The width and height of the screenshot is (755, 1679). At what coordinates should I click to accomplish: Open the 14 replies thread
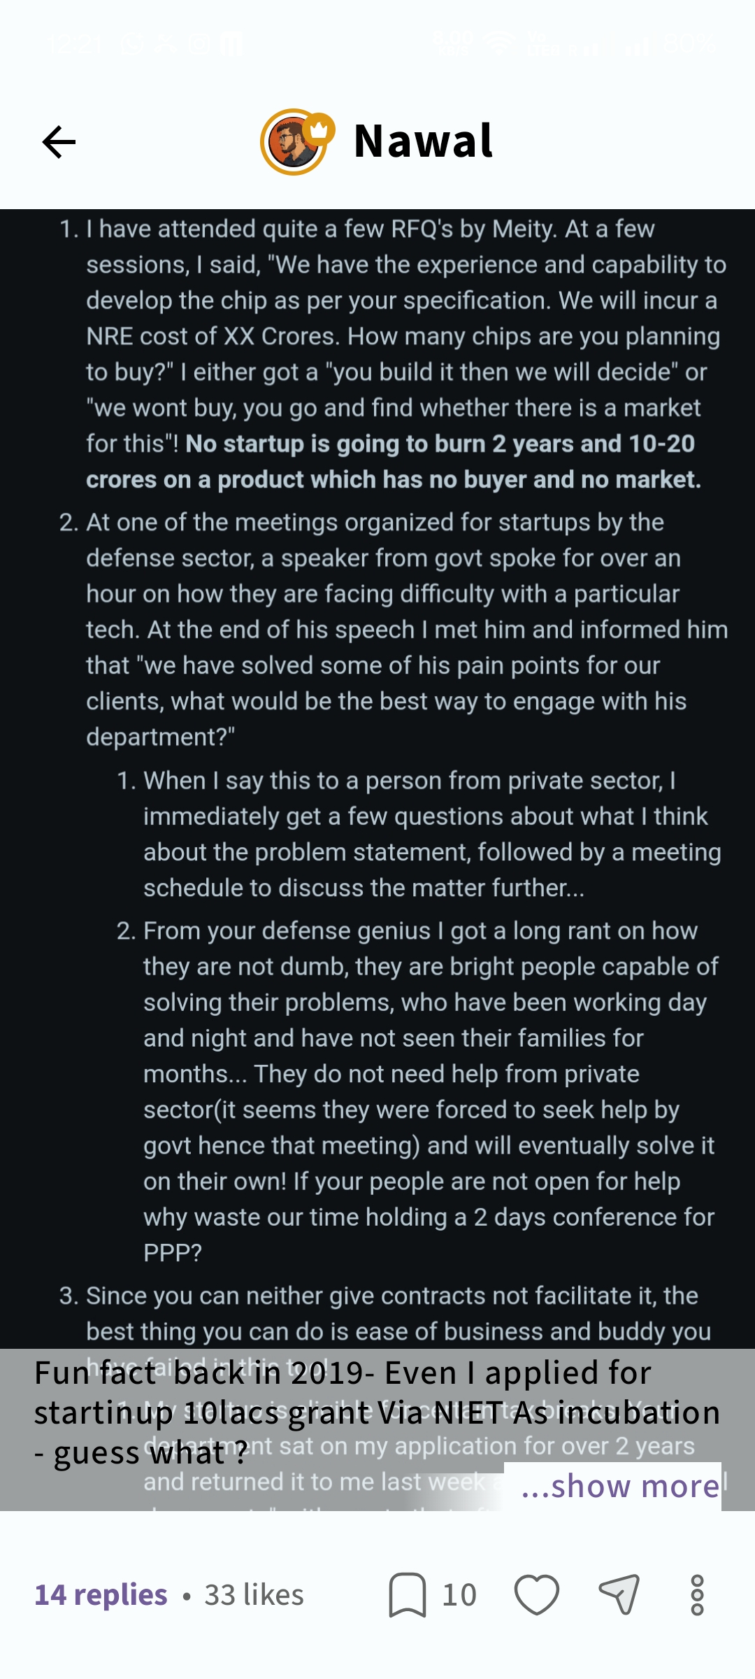(101, 1595)
